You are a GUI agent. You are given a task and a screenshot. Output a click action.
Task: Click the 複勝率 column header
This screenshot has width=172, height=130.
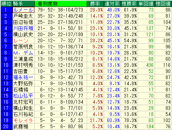click(129, 4)
